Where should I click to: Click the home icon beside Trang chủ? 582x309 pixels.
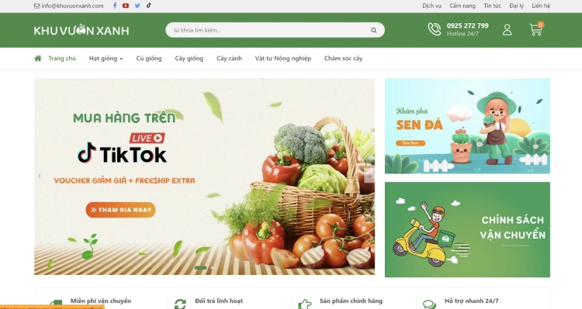(x=37, y=58)
